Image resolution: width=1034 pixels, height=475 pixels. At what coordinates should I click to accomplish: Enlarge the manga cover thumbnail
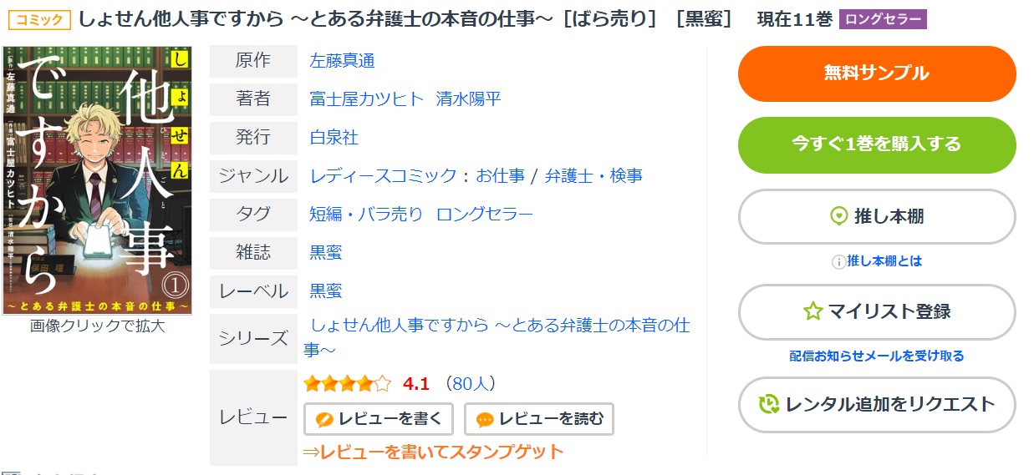(x=97, y=180)
